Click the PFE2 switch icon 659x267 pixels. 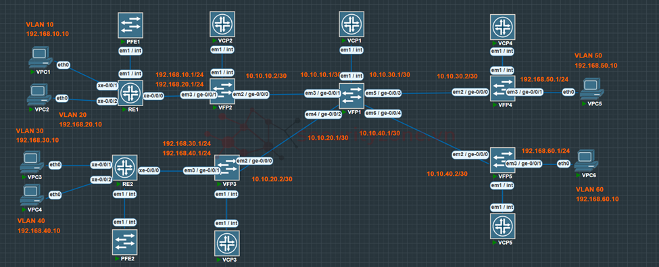tap(125, 242)
